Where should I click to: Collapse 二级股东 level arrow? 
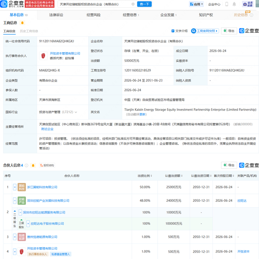(x=15, y=211)
